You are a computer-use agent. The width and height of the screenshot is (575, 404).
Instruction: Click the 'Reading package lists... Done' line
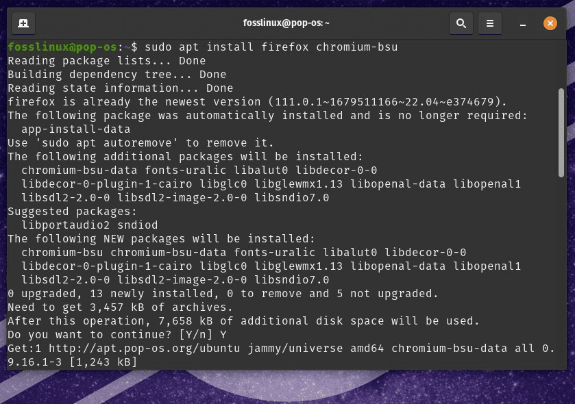[x=107, y=61]
